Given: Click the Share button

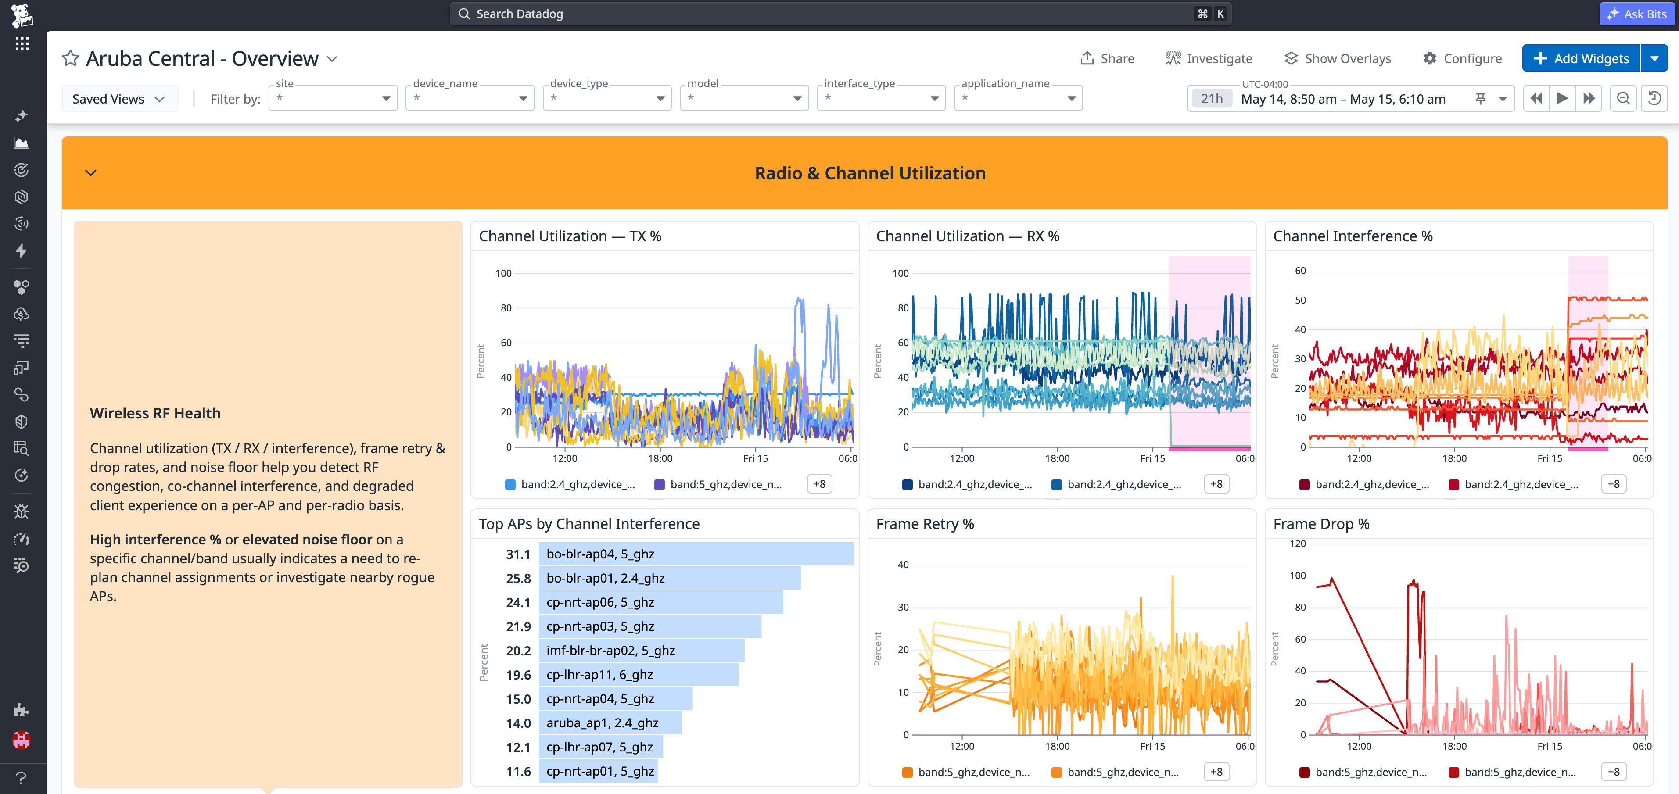Looking at the screenshot, I should [1107, 59].
